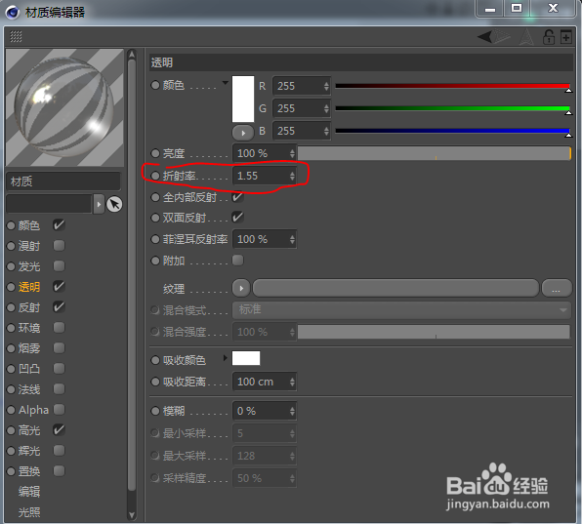Click the arrow cursor pick icon
The height and width of the screenshot is (524, 582).
[x=114, y=204]
